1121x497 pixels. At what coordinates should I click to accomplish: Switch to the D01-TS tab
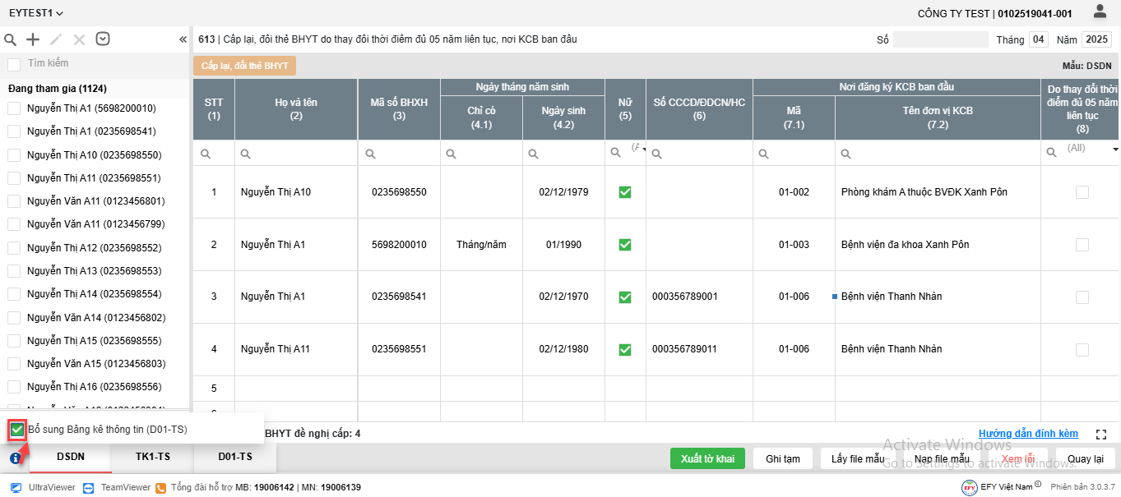click(235, 457)
